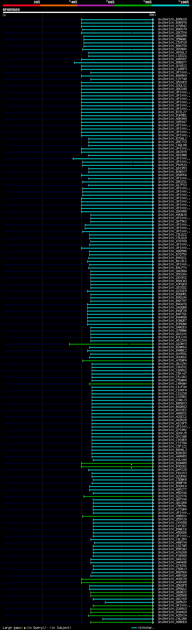This screenshot has width=192, height=630.
Task: Select the UniRef100_B7GAL2 entry
Action: 172,139
